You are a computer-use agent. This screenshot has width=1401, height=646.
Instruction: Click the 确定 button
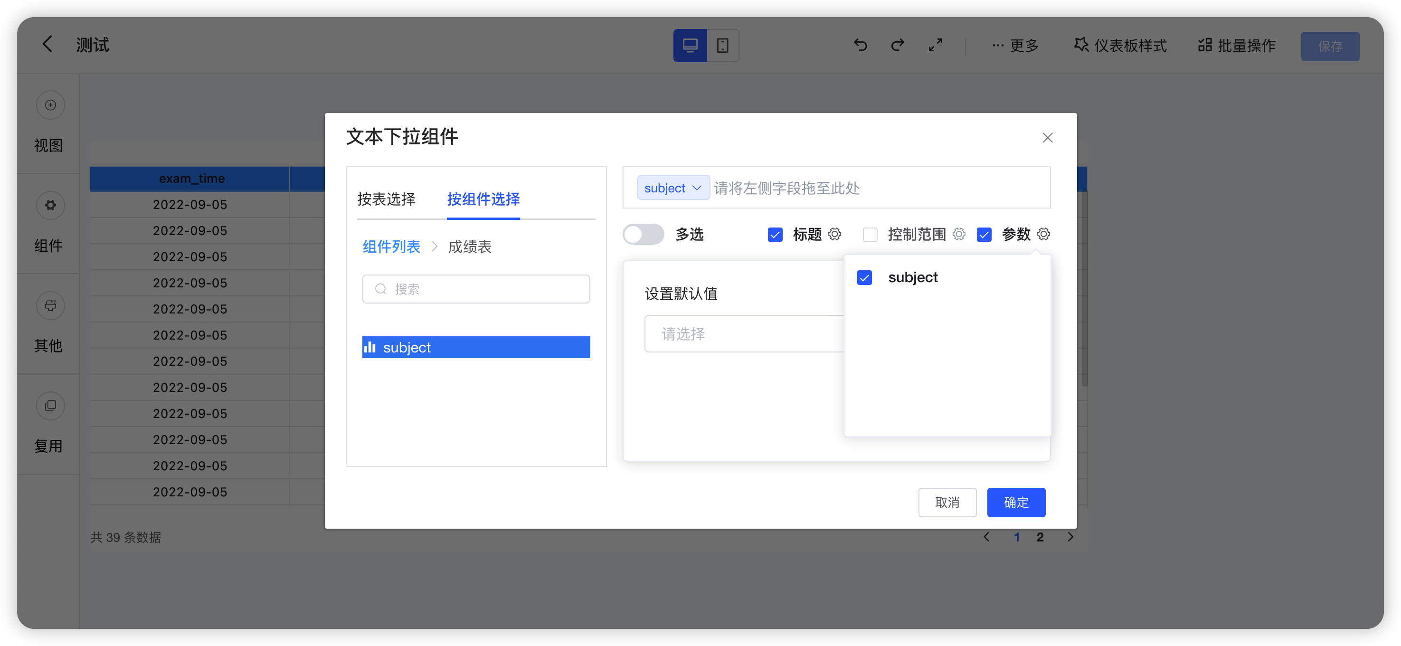[x=1016, y=503]
